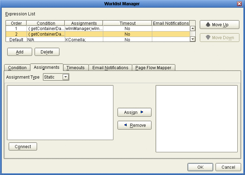Cancel the Worklist Manager dialog
The height and width of the screenshot is (175, 245).
(x=228, y=167)
